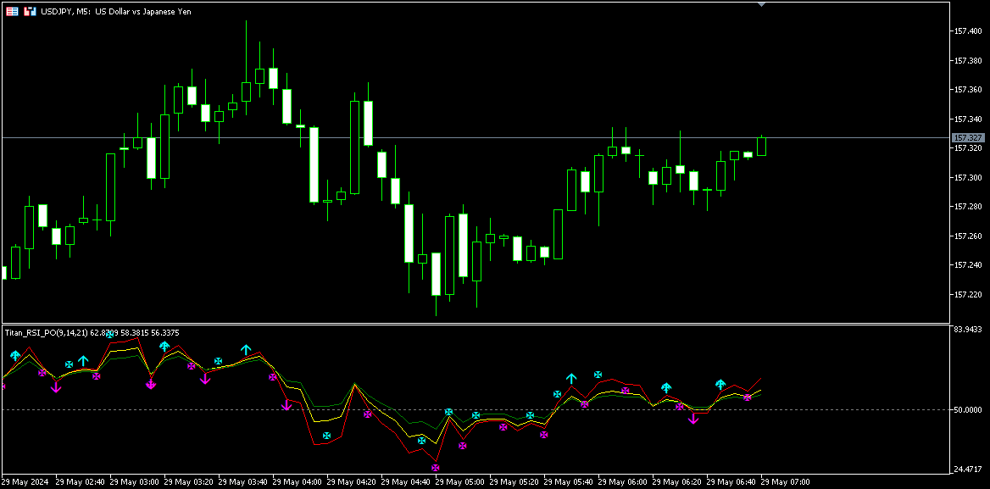990x489 pixels.
Task: Click the 29 May 07:00 time label
Action: coord(785,482)
